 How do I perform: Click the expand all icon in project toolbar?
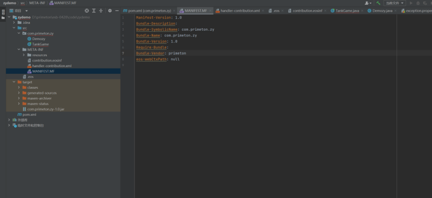[x=94, y=11]
